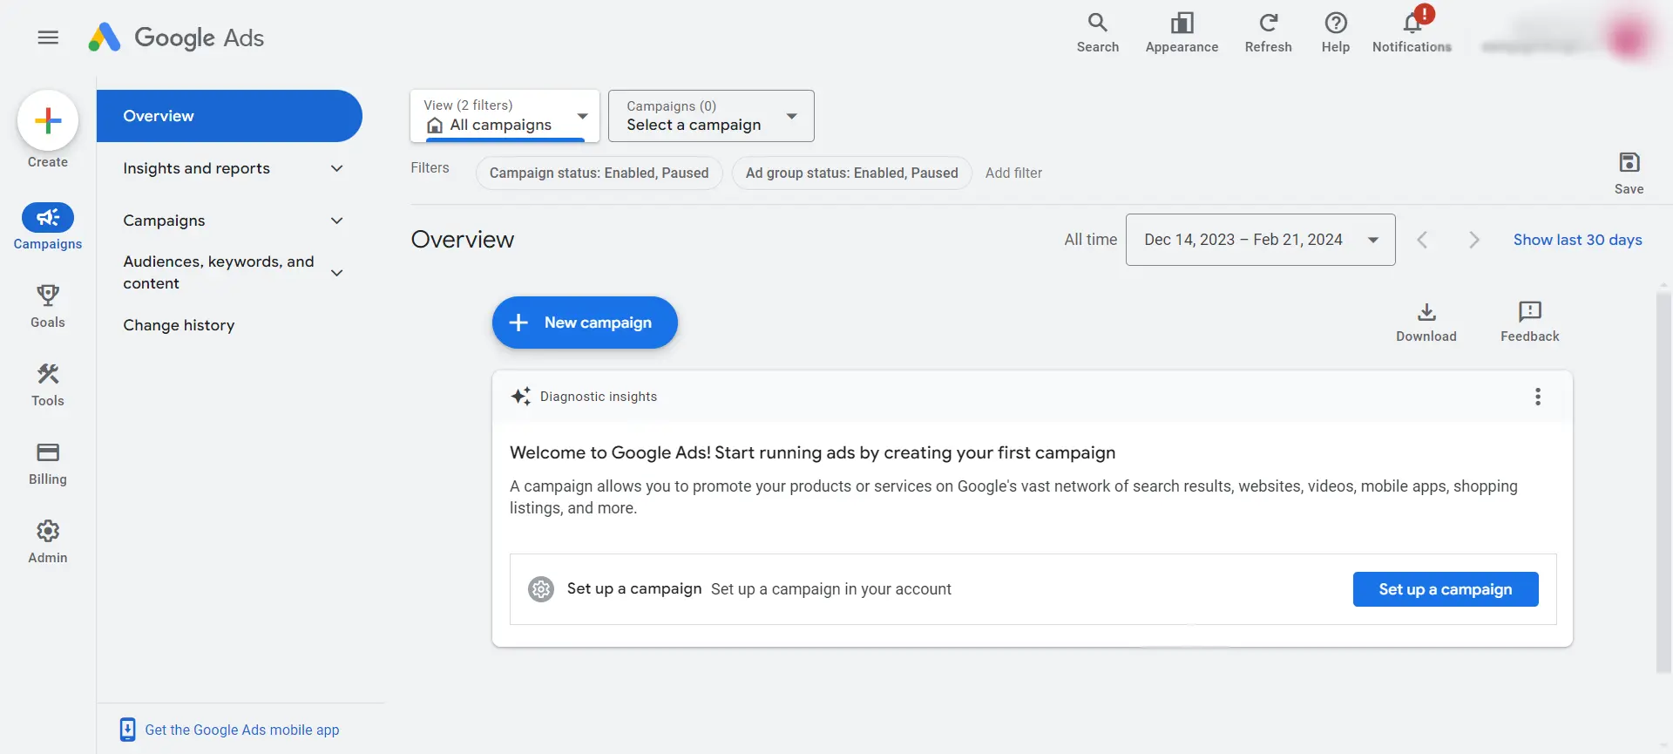
Task: Edit Ad group status filter chip
Action: (x=851, y=173)
